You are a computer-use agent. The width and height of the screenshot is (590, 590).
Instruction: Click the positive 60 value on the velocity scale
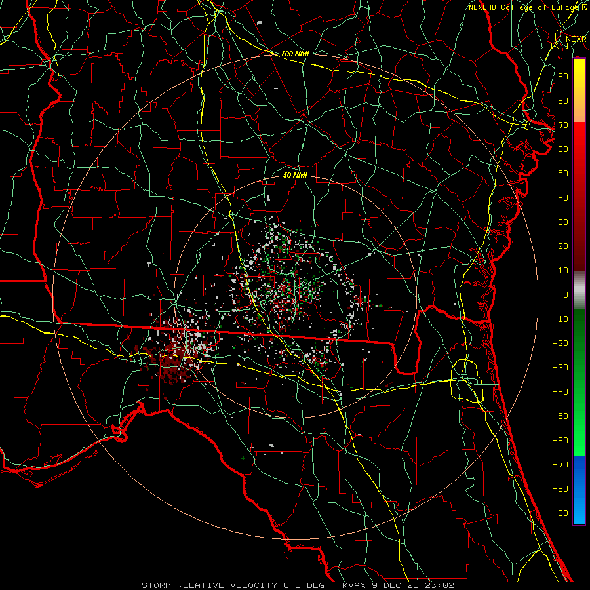[563, 149]
